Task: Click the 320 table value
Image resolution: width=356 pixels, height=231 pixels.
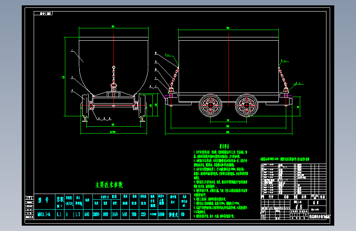Action: pyautogui.click(x=143, y=215)
